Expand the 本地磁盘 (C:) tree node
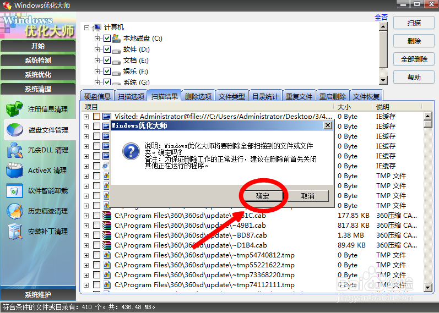This screenshot has width=439, height=313. 97,39
